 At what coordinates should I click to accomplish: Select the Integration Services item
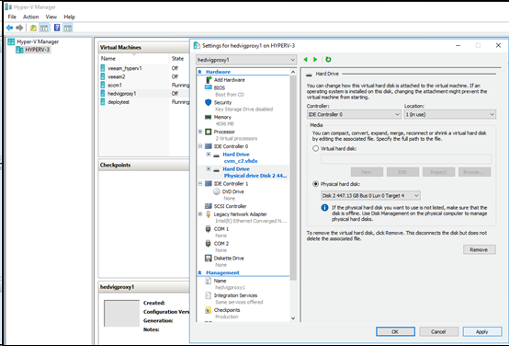[235, 295]
